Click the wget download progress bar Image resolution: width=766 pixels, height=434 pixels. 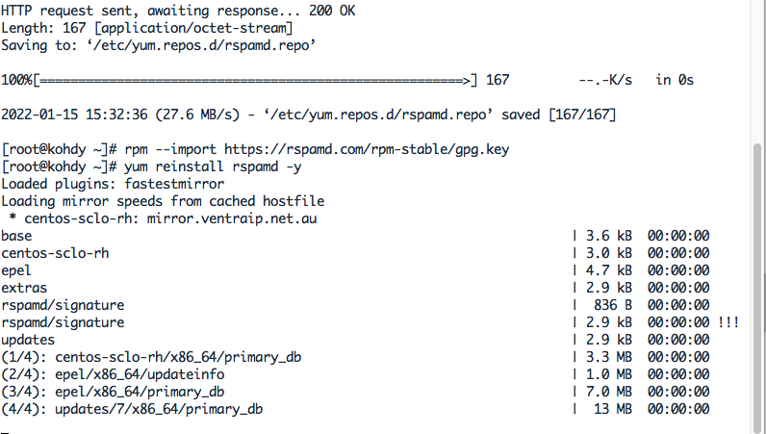(x=254, y=80)
